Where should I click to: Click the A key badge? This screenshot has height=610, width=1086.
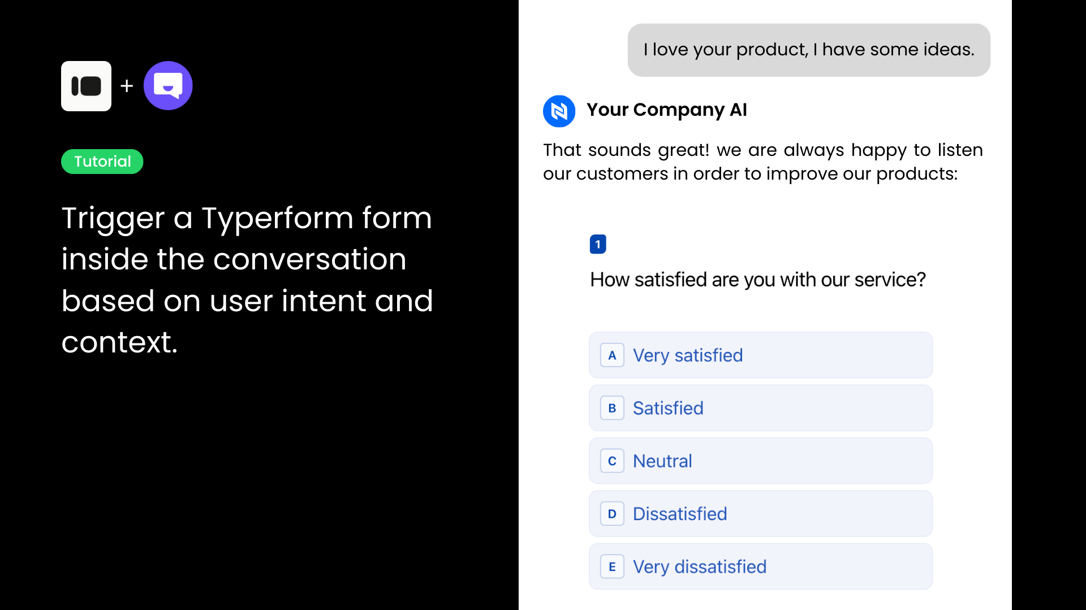(x=612, y=355)
